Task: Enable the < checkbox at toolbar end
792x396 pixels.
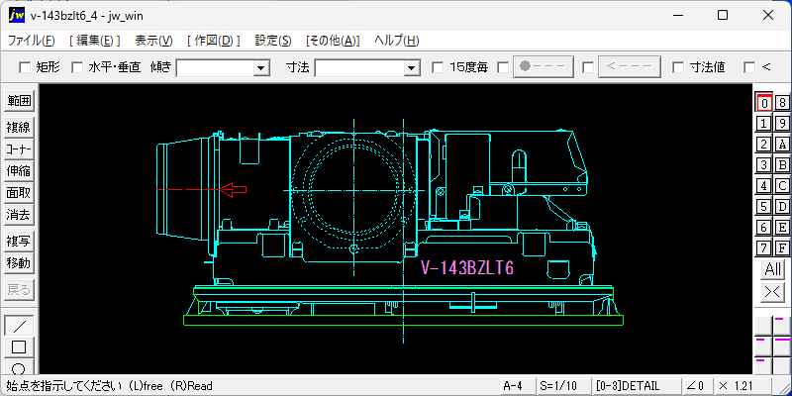Action: coord(749,67)
